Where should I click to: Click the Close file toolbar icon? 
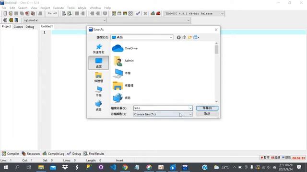pos(27,13)
